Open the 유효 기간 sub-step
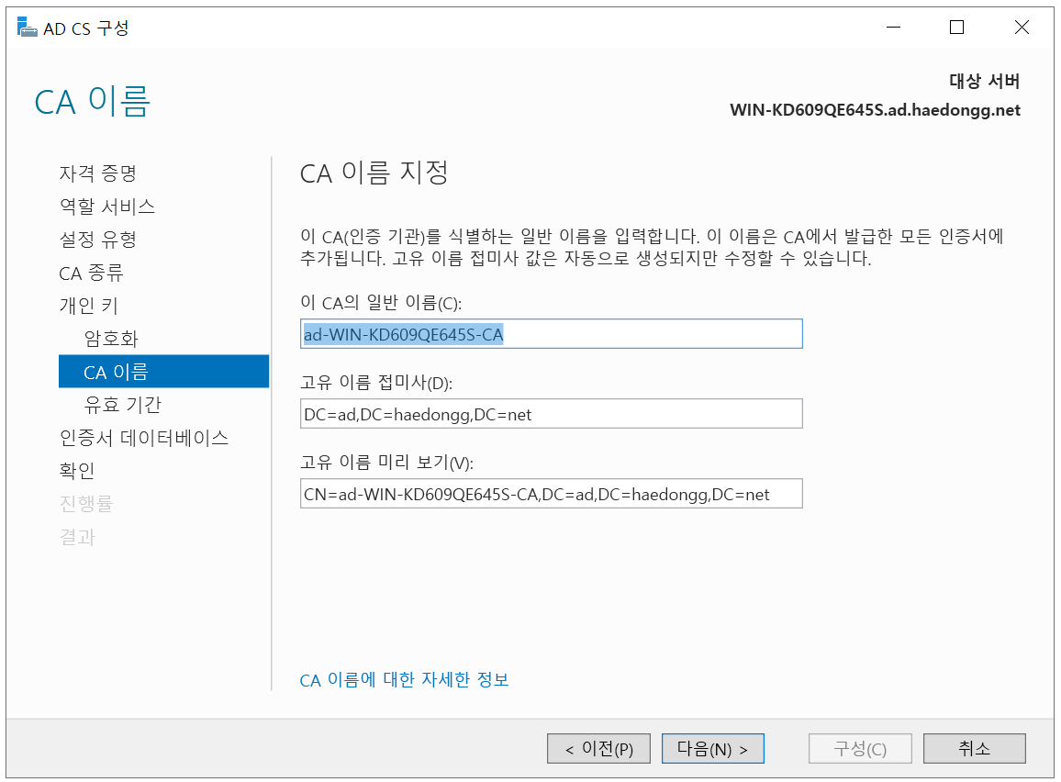The height and width of the screenshot is (782, 1061). (x=122, y=405)
